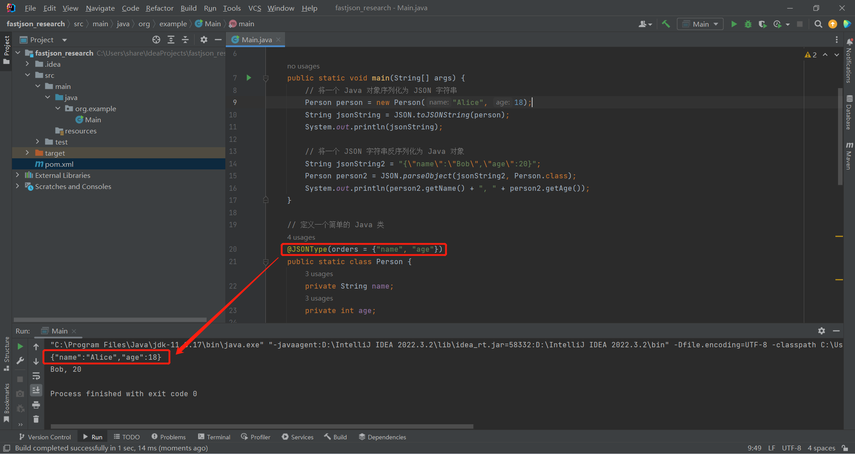Expand External Libraries node
This screenshot has height=454, width=855.
click(18, 175)
